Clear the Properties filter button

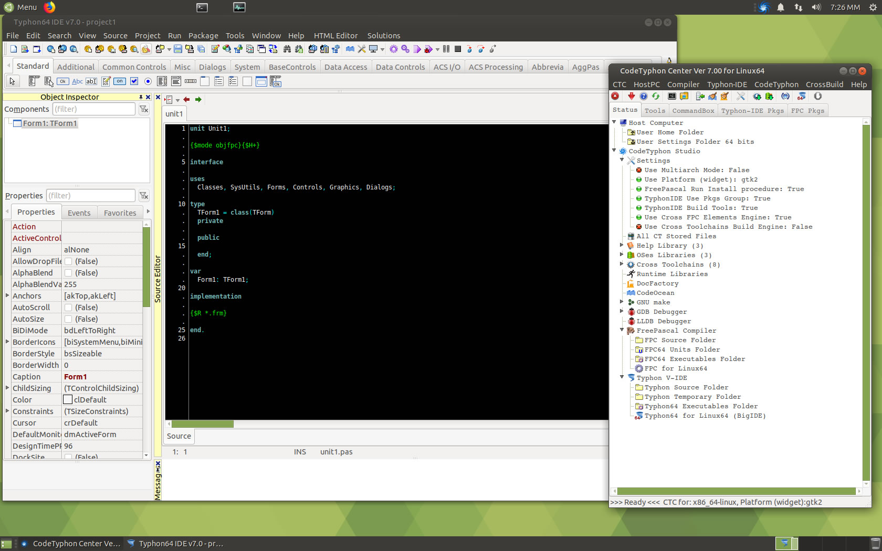point(144,196)
